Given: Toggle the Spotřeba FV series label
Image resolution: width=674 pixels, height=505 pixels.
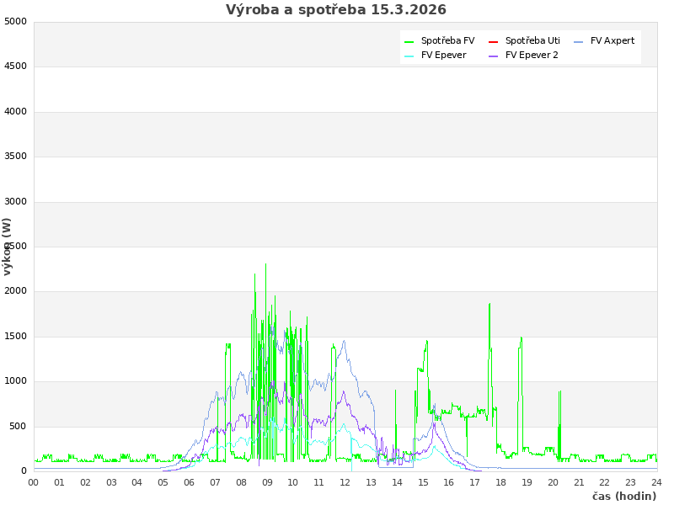Looking at the screenshot, I should [447, 40].
